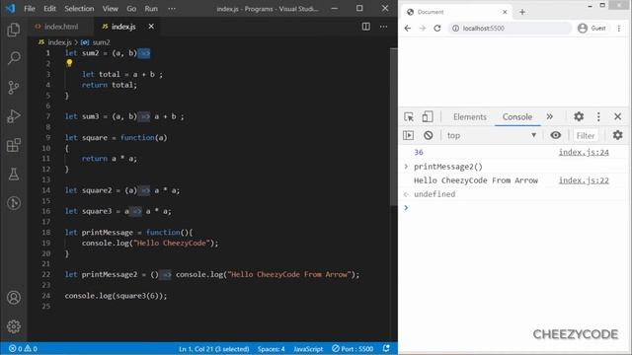
Task: Close the index.js editor tab
Action: pyautogui.click(x=151, y=27)
